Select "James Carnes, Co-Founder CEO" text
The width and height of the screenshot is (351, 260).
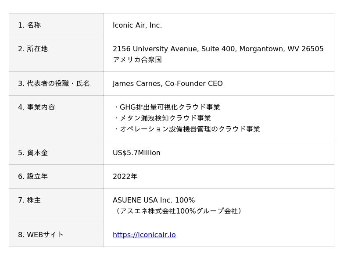pyautogui.click(x=168, y=84)
